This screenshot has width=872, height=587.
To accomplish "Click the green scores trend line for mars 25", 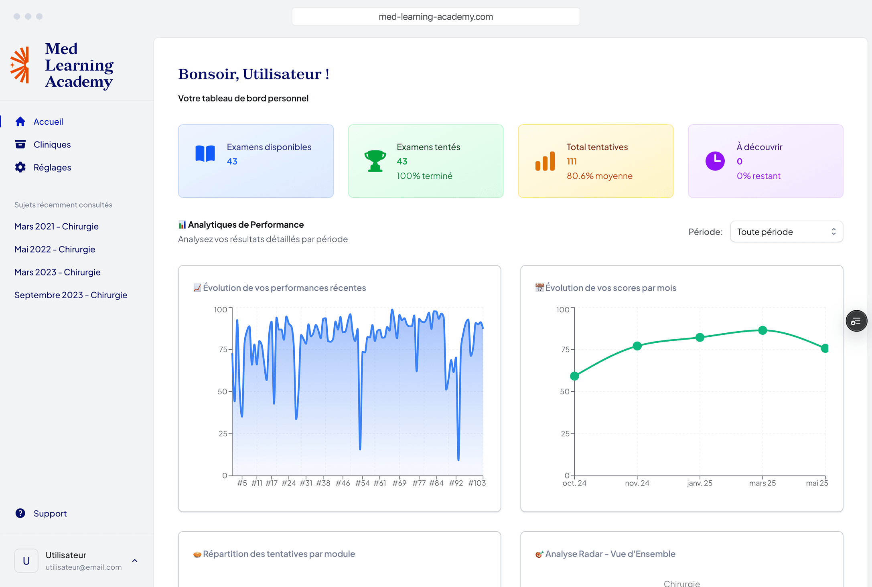I will pos(762,330).
